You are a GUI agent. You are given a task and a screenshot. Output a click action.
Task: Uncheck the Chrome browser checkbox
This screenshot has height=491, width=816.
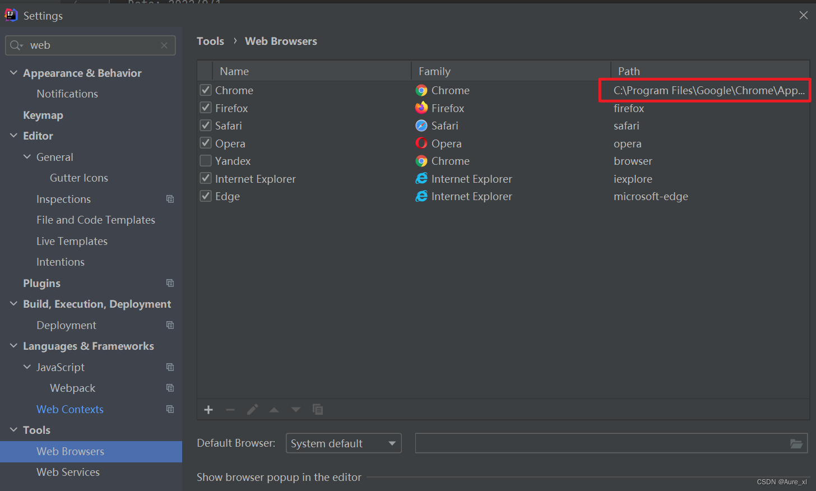click(206, 90)
